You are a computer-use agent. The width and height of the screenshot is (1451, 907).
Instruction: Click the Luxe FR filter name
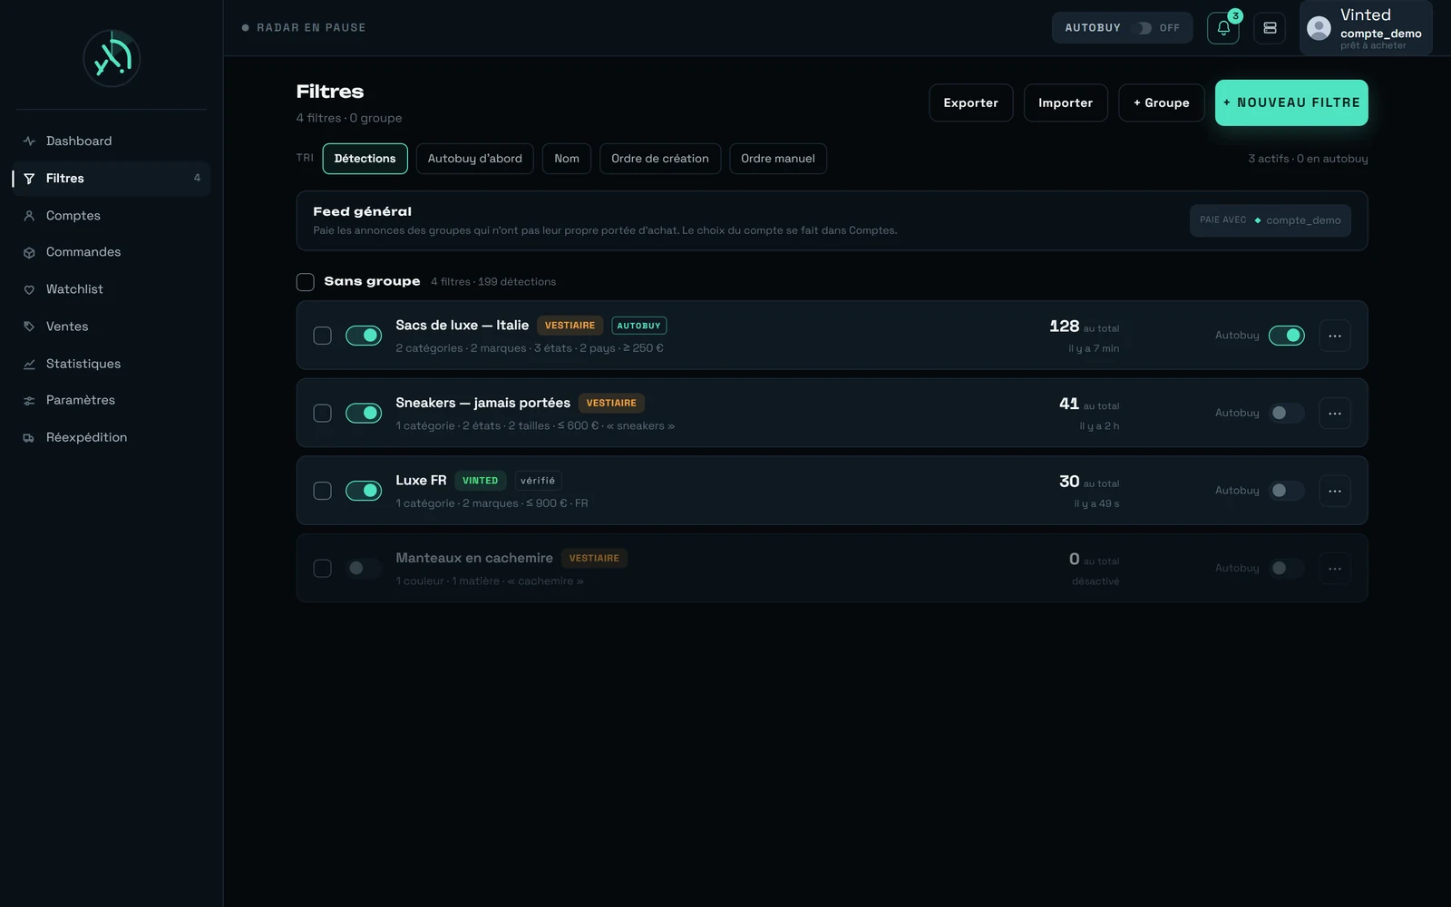[421, 481]
